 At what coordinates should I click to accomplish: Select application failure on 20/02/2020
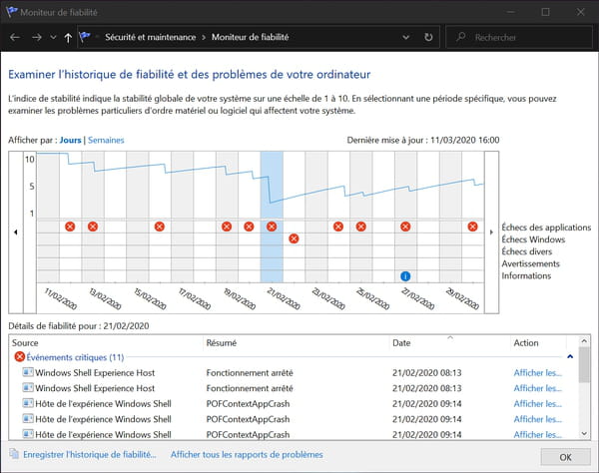point(249,227)
